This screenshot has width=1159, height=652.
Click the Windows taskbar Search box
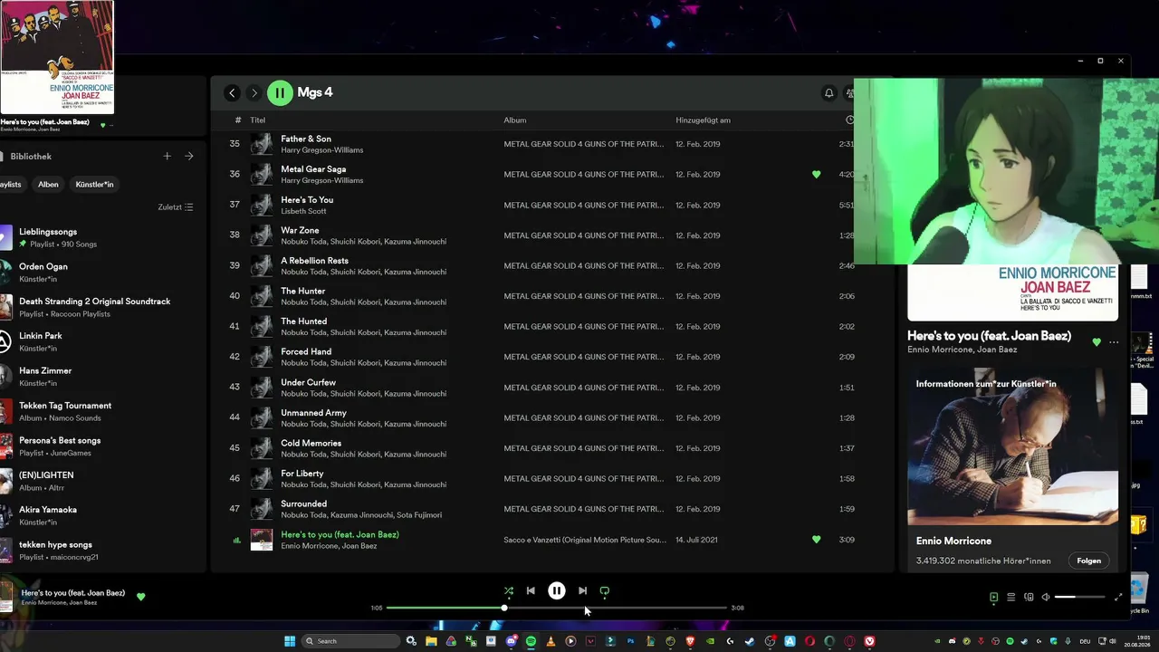tap(351, 641)
